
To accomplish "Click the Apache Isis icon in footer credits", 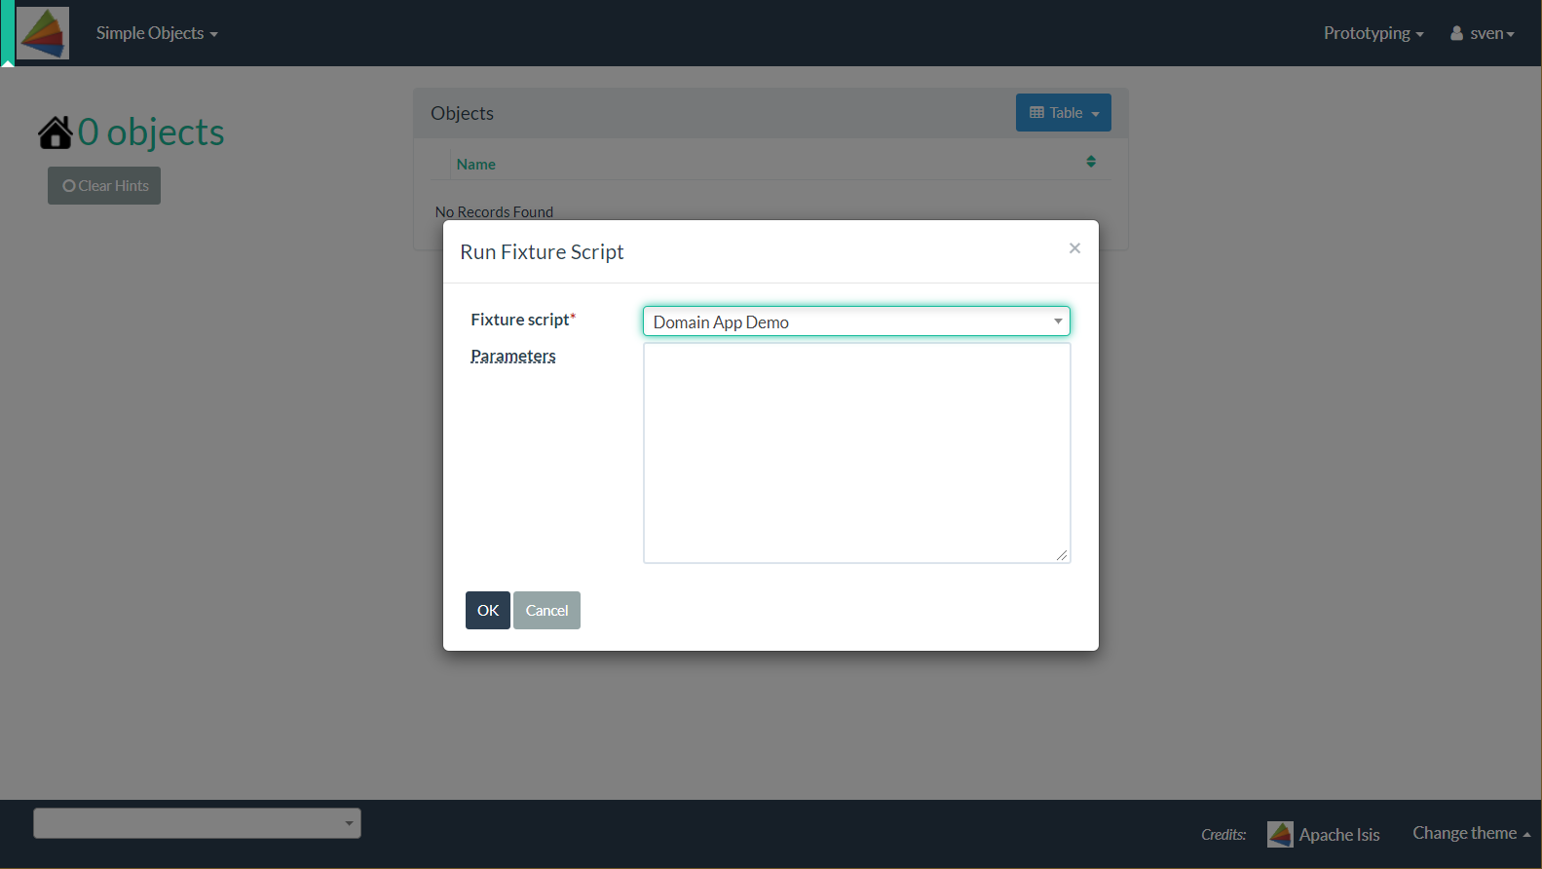I will [x=1280, y=835].
